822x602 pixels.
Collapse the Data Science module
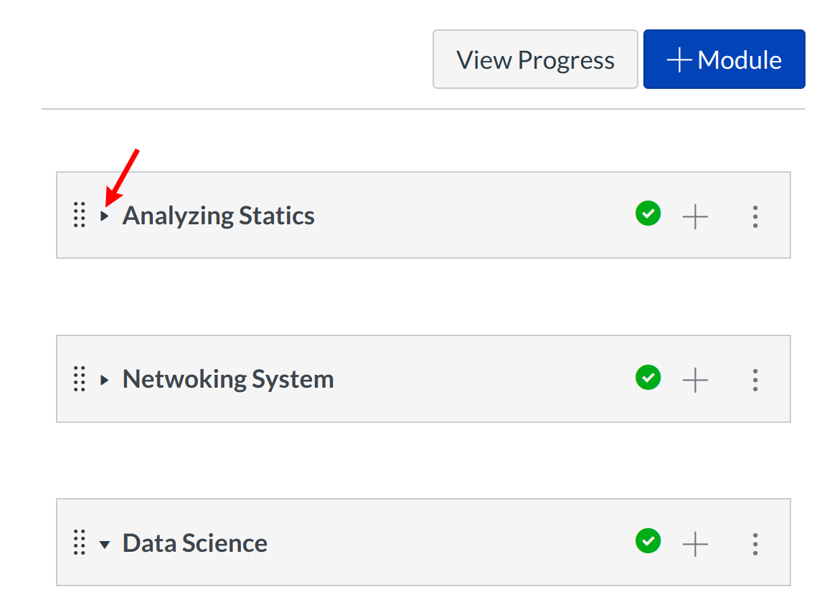click(105, 544)
